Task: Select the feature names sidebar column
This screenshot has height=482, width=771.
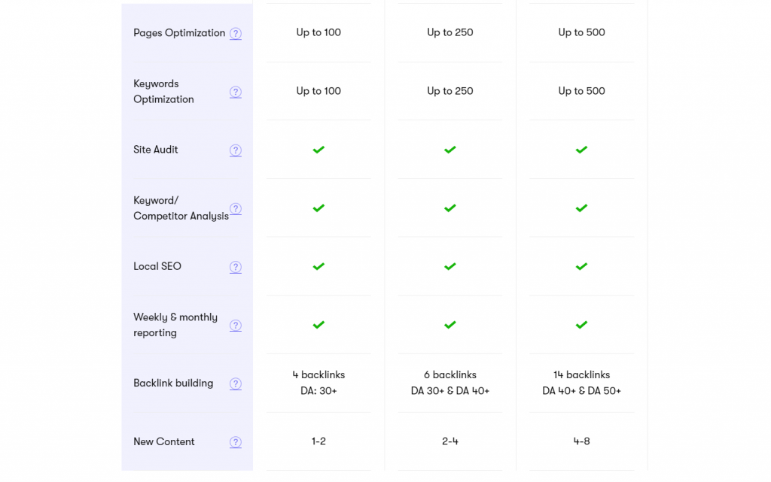Action: click(187, 241)
